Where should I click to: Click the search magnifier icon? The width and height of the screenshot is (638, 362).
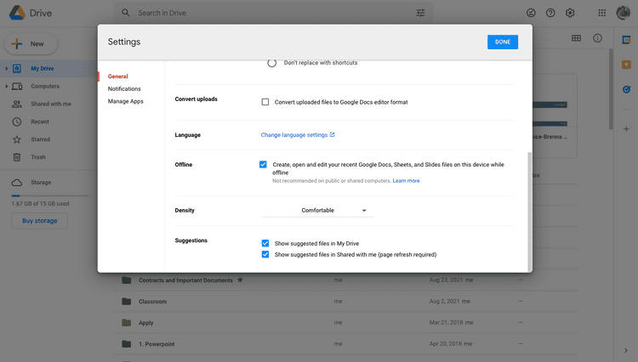[126, 13]
